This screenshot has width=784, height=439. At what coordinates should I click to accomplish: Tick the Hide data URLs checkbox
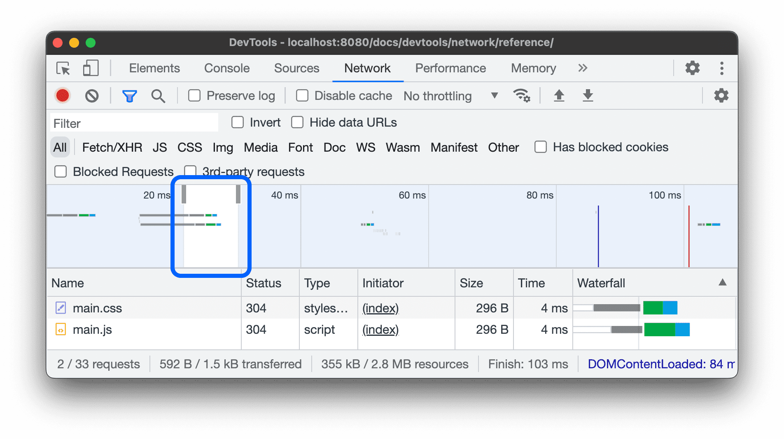point(297,122)
